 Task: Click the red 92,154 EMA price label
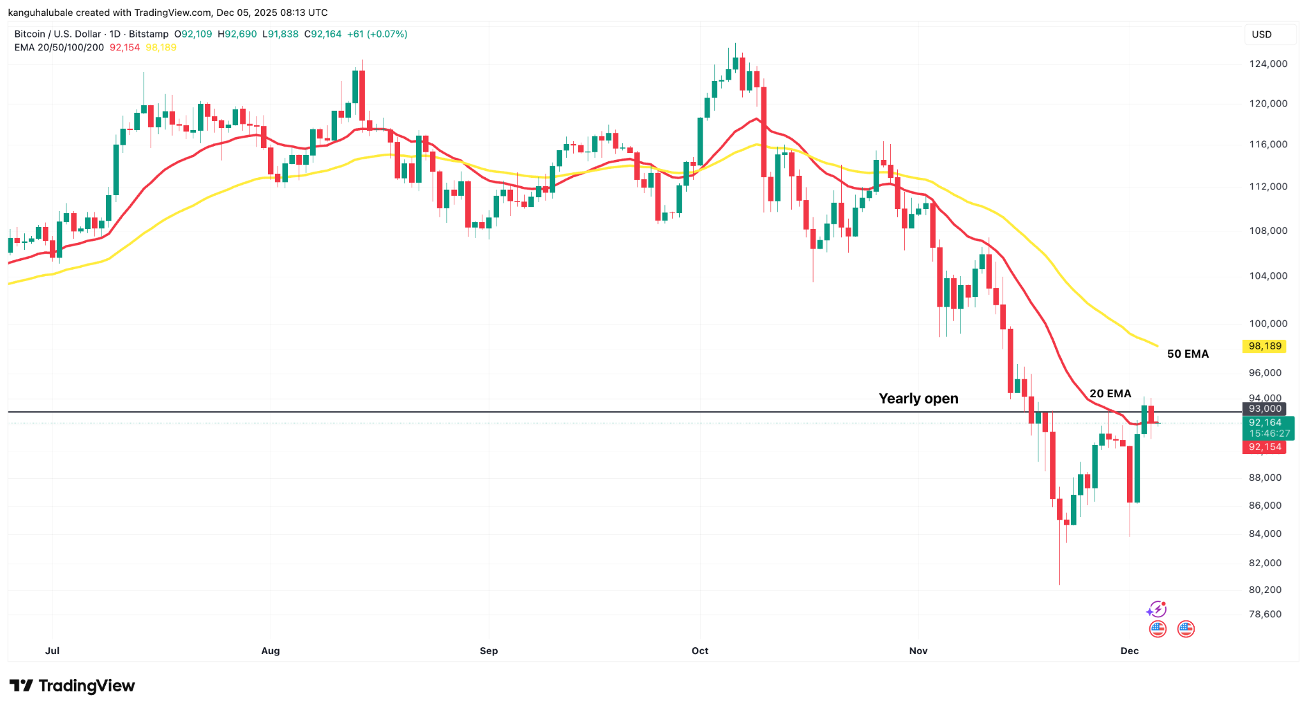pyautogui.click(x=1264, y=447)
